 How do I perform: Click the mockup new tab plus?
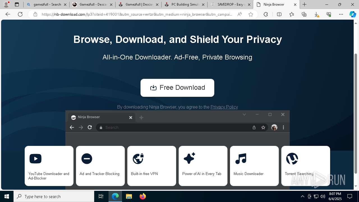(141, 118)
